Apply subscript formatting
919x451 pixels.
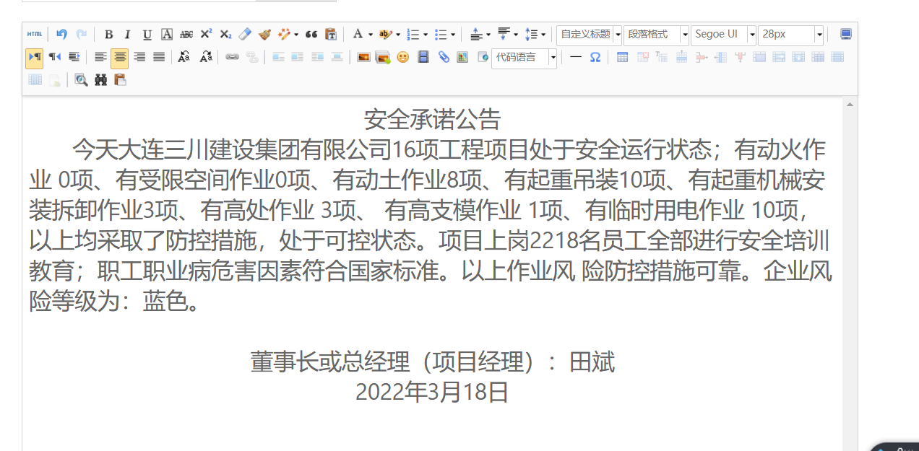point(225,34)
